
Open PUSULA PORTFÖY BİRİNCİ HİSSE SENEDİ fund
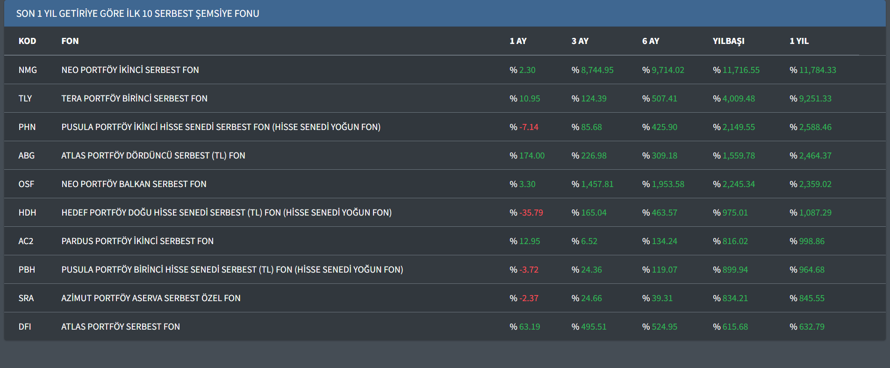[x=232, y=270]
